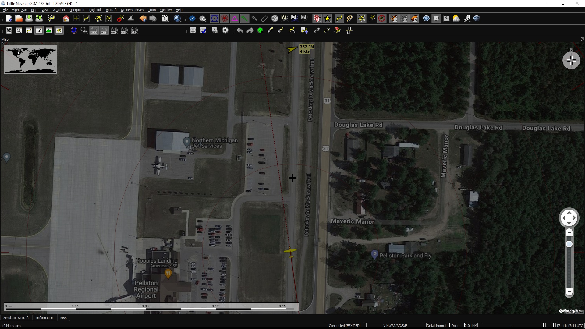Viewport: 585px width, 329px height.
Task: Click the black-and-white runway arrows icon
Action: tap(349, 30)
